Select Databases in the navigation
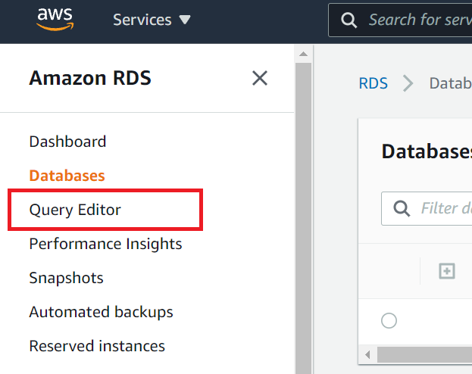Image resolution: width=472 pixels, height=374 pixels. (67, 176)
